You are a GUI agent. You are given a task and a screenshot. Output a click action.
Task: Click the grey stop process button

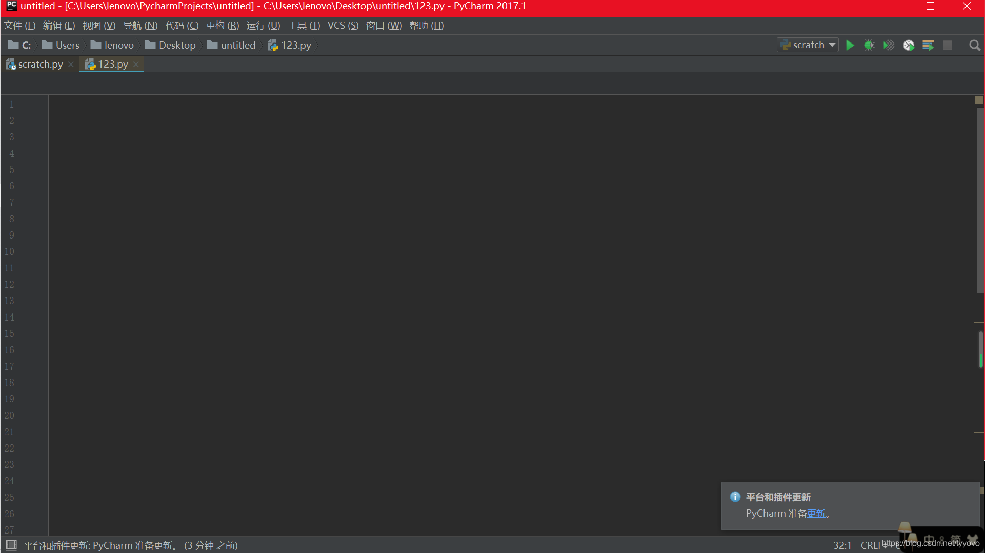[x=948, y=45]
